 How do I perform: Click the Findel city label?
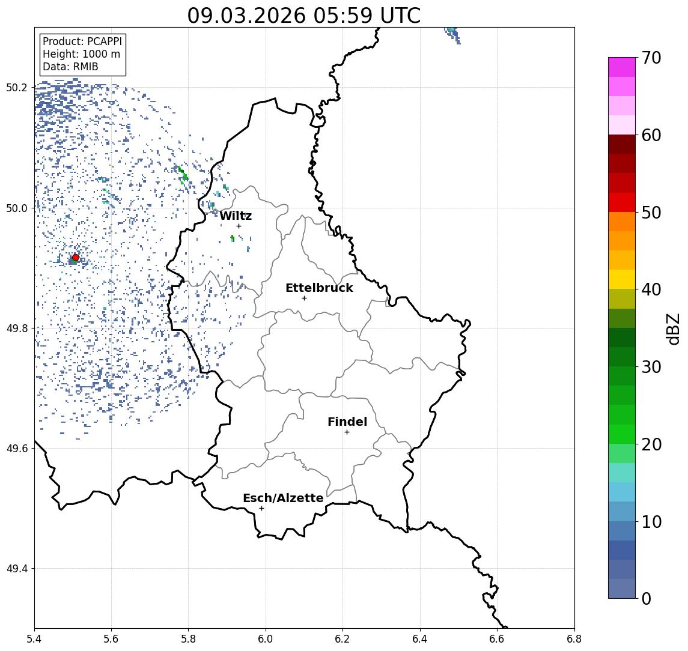pyautogui.click(x=347, y=422)
